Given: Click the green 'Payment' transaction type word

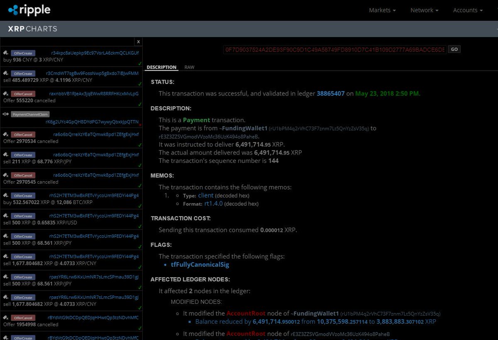Looking at the screenshot, I should [x=197, y=120].
